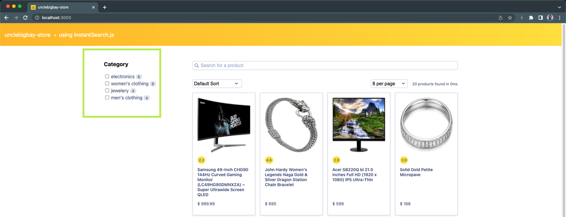Click the 2.2 rating badge

(x=201, y=160)
